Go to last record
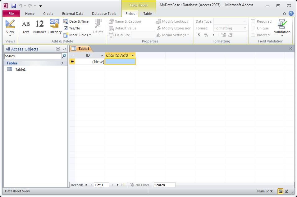 point(118,185)
